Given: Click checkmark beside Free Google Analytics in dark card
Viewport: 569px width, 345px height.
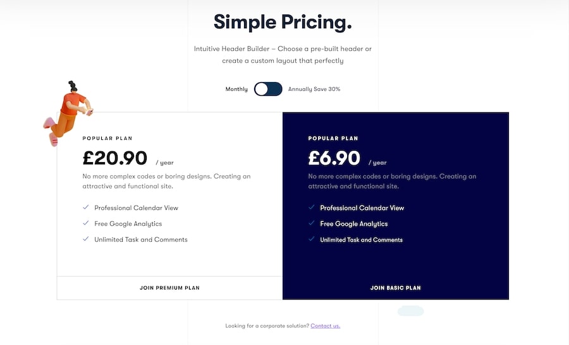Looking at the screenshot, I should tap(311, 223).
